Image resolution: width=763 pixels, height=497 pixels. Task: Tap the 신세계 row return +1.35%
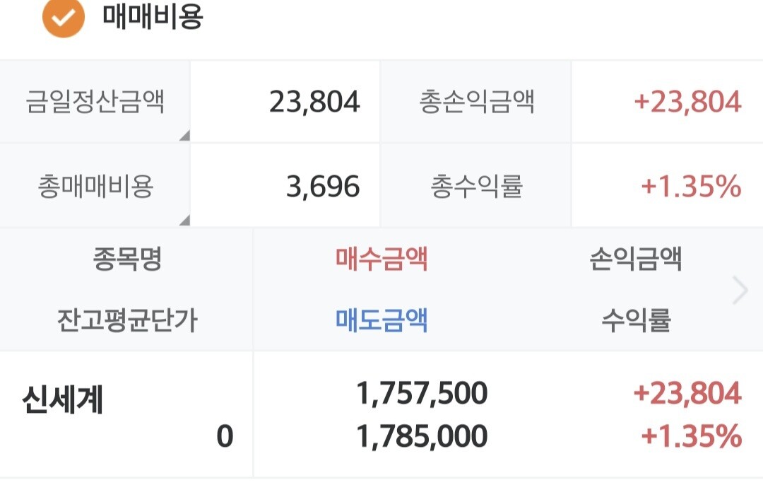[x=691, y=436]
